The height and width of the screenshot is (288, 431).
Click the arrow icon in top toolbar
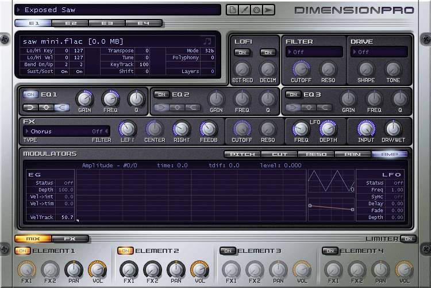pos(268,10)
